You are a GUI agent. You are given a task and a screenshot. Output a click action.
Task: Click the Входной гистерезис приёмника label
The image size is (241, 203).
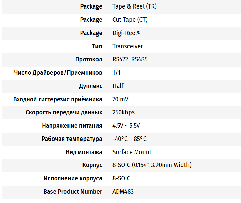click(x=58, y=99)
